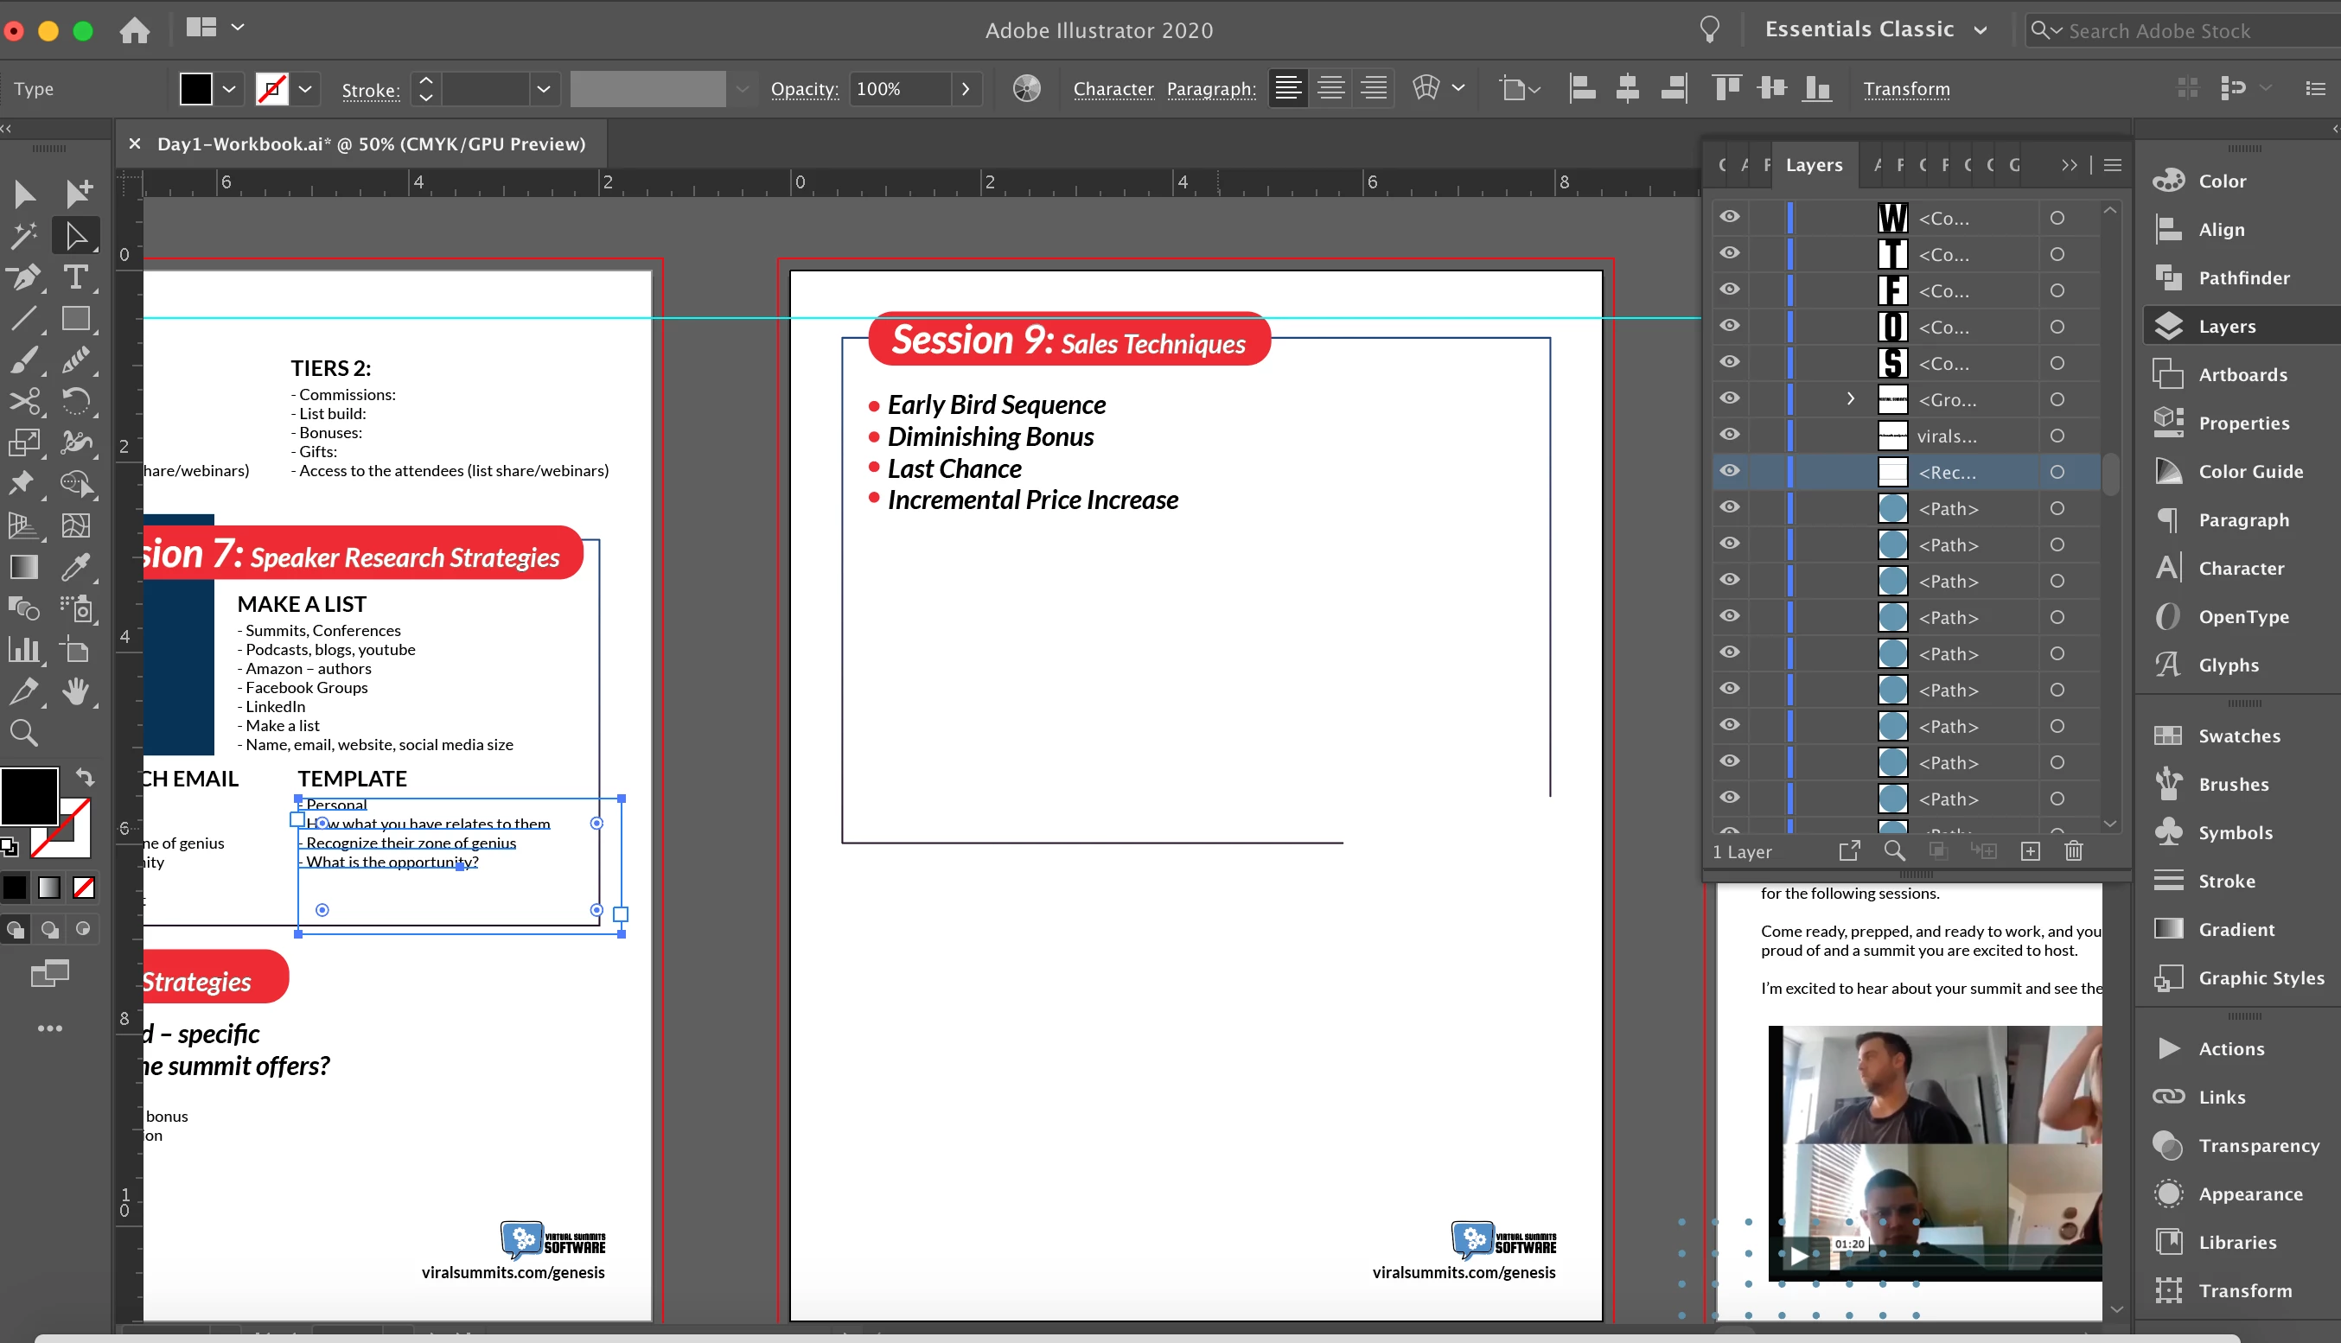Select the Type tool in toolbar
Viewport: 2341px width, 1343px height.
(75, 277)
